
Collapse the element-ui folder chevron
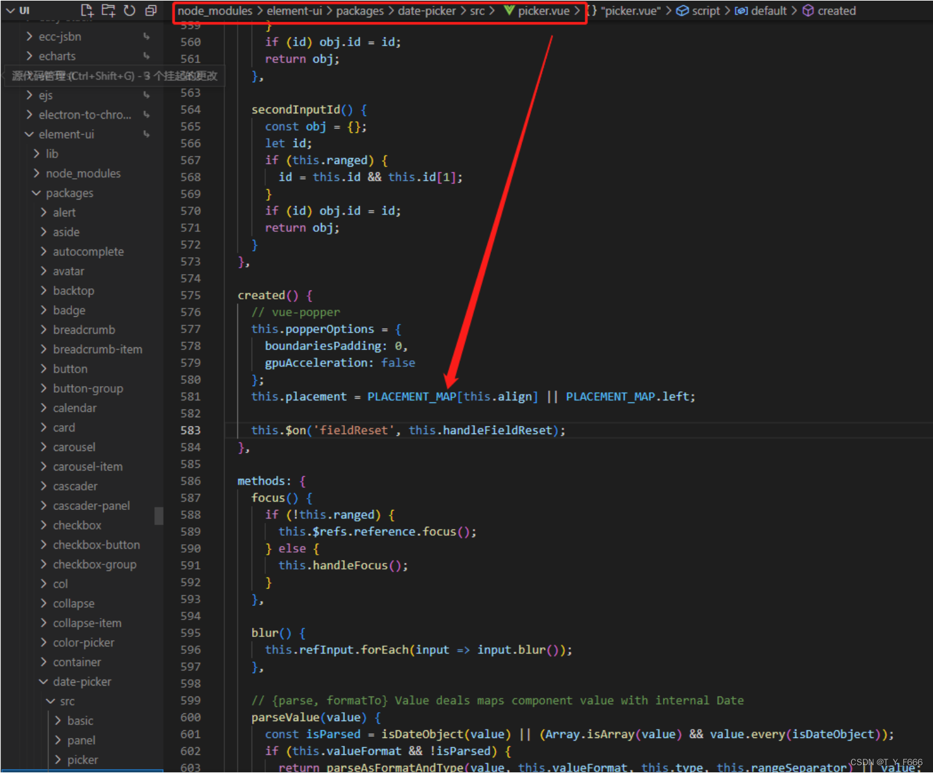[29, 134]
